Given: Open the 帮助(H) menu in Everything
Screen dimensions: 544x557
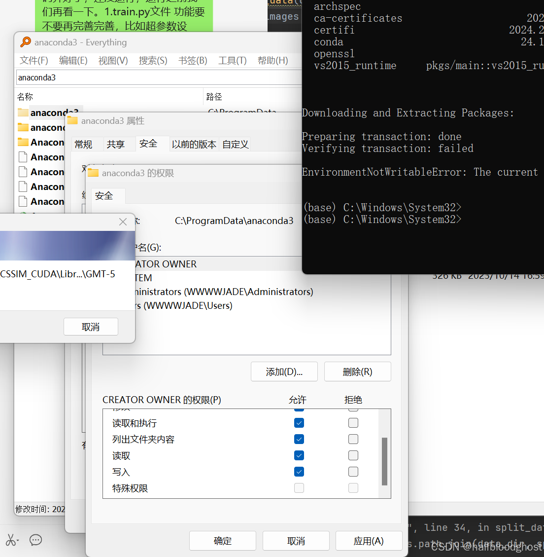Looking at the screenshot, I should click(272, 60).
